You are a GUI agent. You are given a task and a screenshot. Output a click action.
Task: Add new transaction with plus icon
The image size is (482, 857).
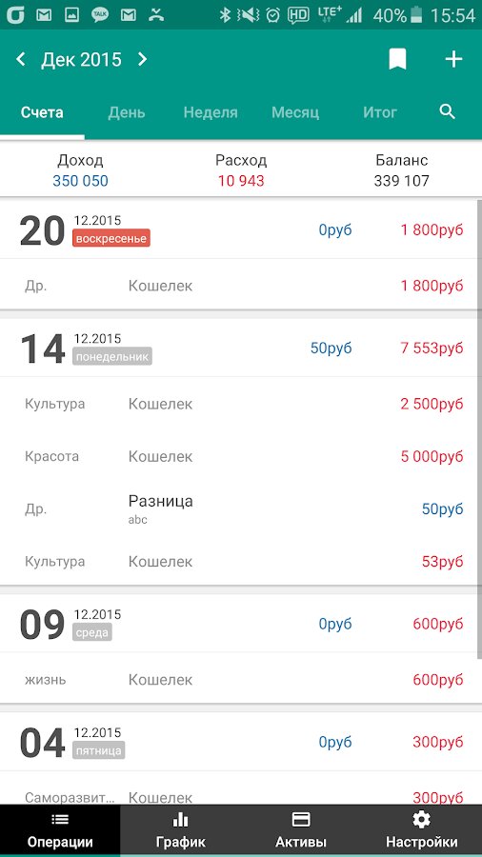coord(453,59)
